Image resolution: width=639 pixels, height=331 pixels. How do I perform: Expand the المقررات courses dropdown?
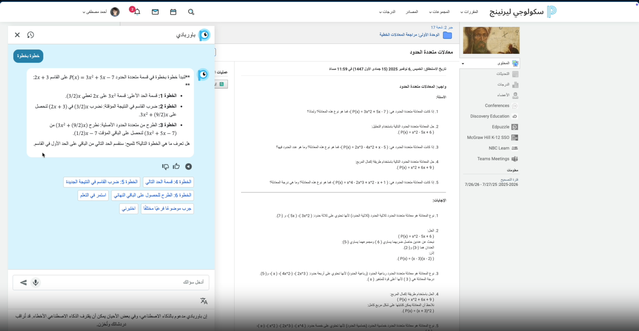tap(470, 12)
